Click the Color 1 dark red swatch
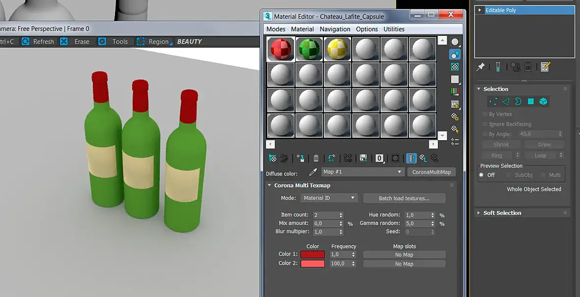This screenshot has height=297, width=580. [313, 254]
